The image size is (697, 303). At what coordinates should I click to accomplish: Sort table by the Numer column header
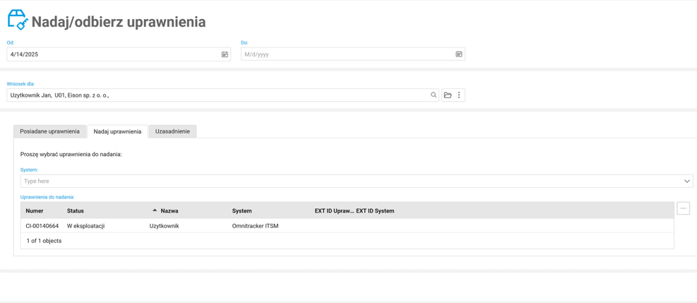tap(35, 211)
